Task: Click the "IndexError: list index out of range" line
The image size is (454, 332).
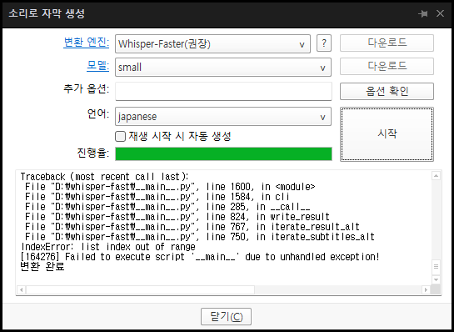Action: 108,247
